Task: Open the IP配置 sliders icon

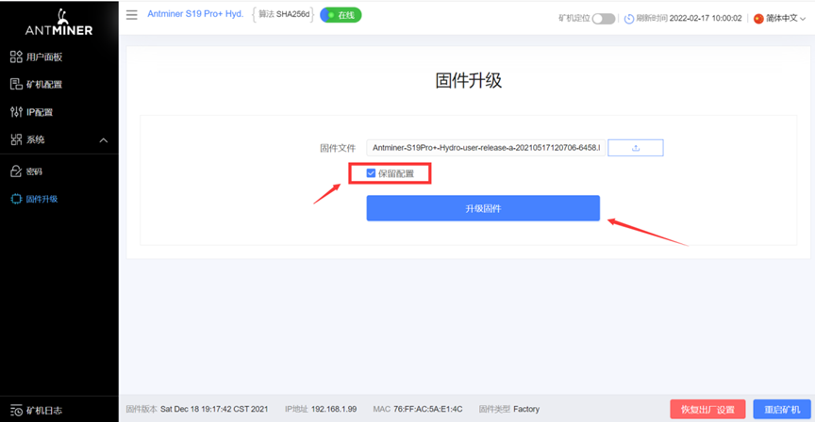Action: pos(16,111)
